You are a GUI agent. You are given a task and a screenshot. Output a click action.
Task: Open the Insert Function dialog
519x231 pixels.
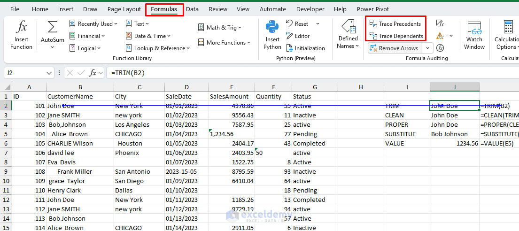(x=21, y=35)
